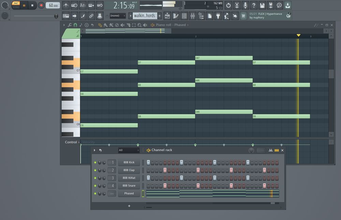
Task: Select the Zoom tool in the Piano roll
Action: click(139, 25)
